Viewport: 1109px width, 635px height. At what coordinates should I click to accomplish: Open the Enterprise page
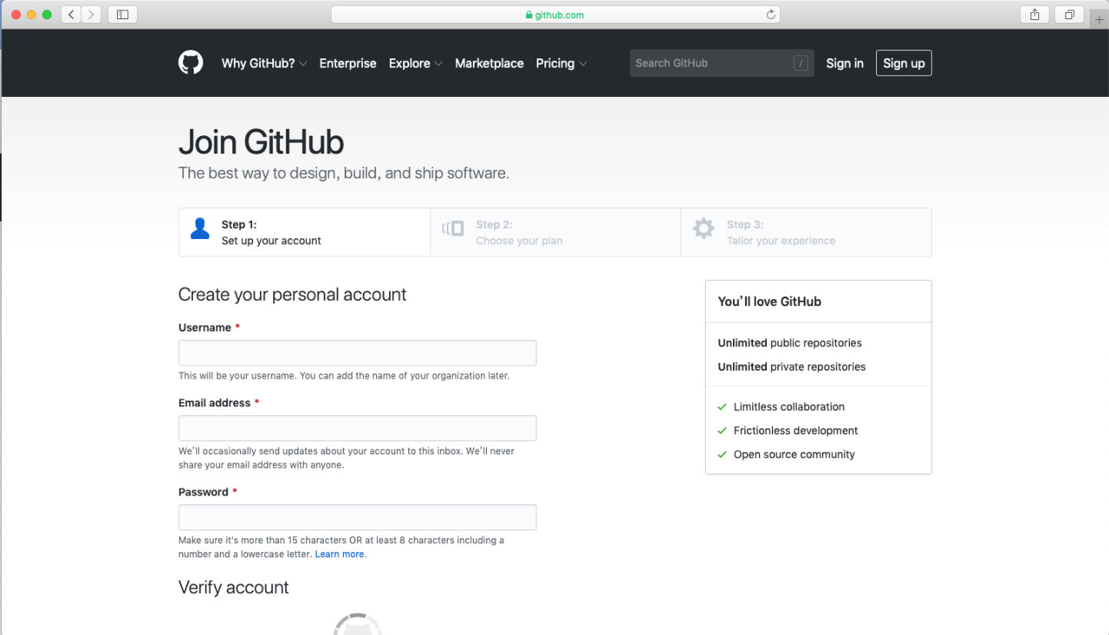(x=348, y=63)
